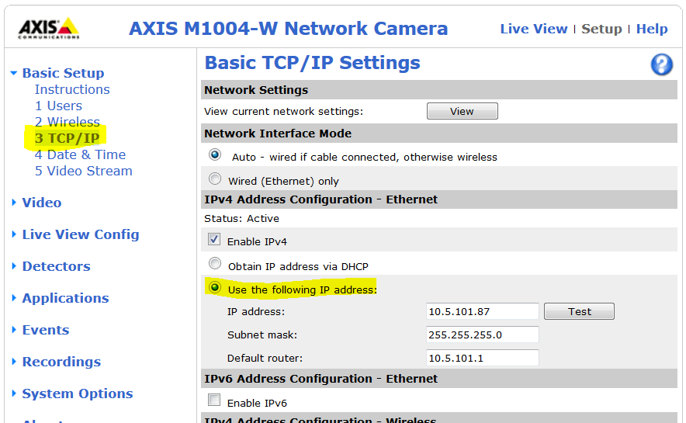The width and height of the screenshot is (686, 423).
Task: Collapse the Basic Setup section
Action: pyautogui.click(x=14, y=74)
